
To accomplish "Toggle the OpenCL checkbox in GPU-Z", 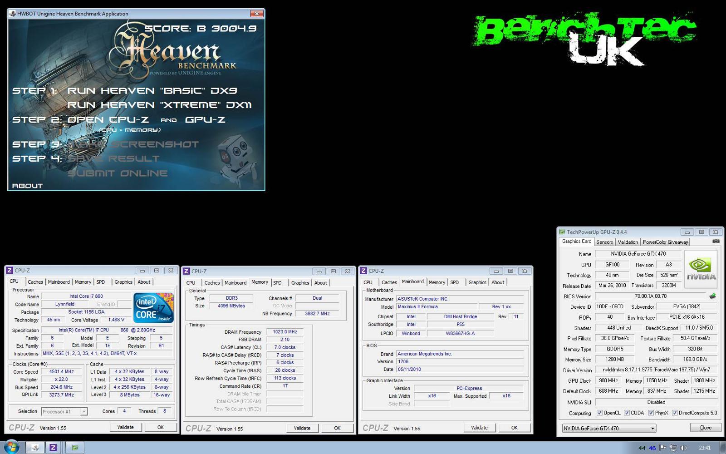I will click(599, 413).
